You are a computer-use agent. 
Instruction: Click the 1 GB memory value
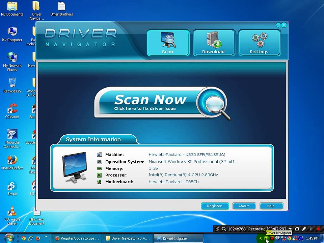pos(153,168)
